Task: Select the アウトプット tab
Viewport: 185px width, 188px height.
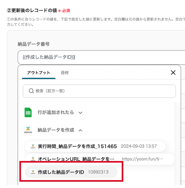Action: coord(38,73)
